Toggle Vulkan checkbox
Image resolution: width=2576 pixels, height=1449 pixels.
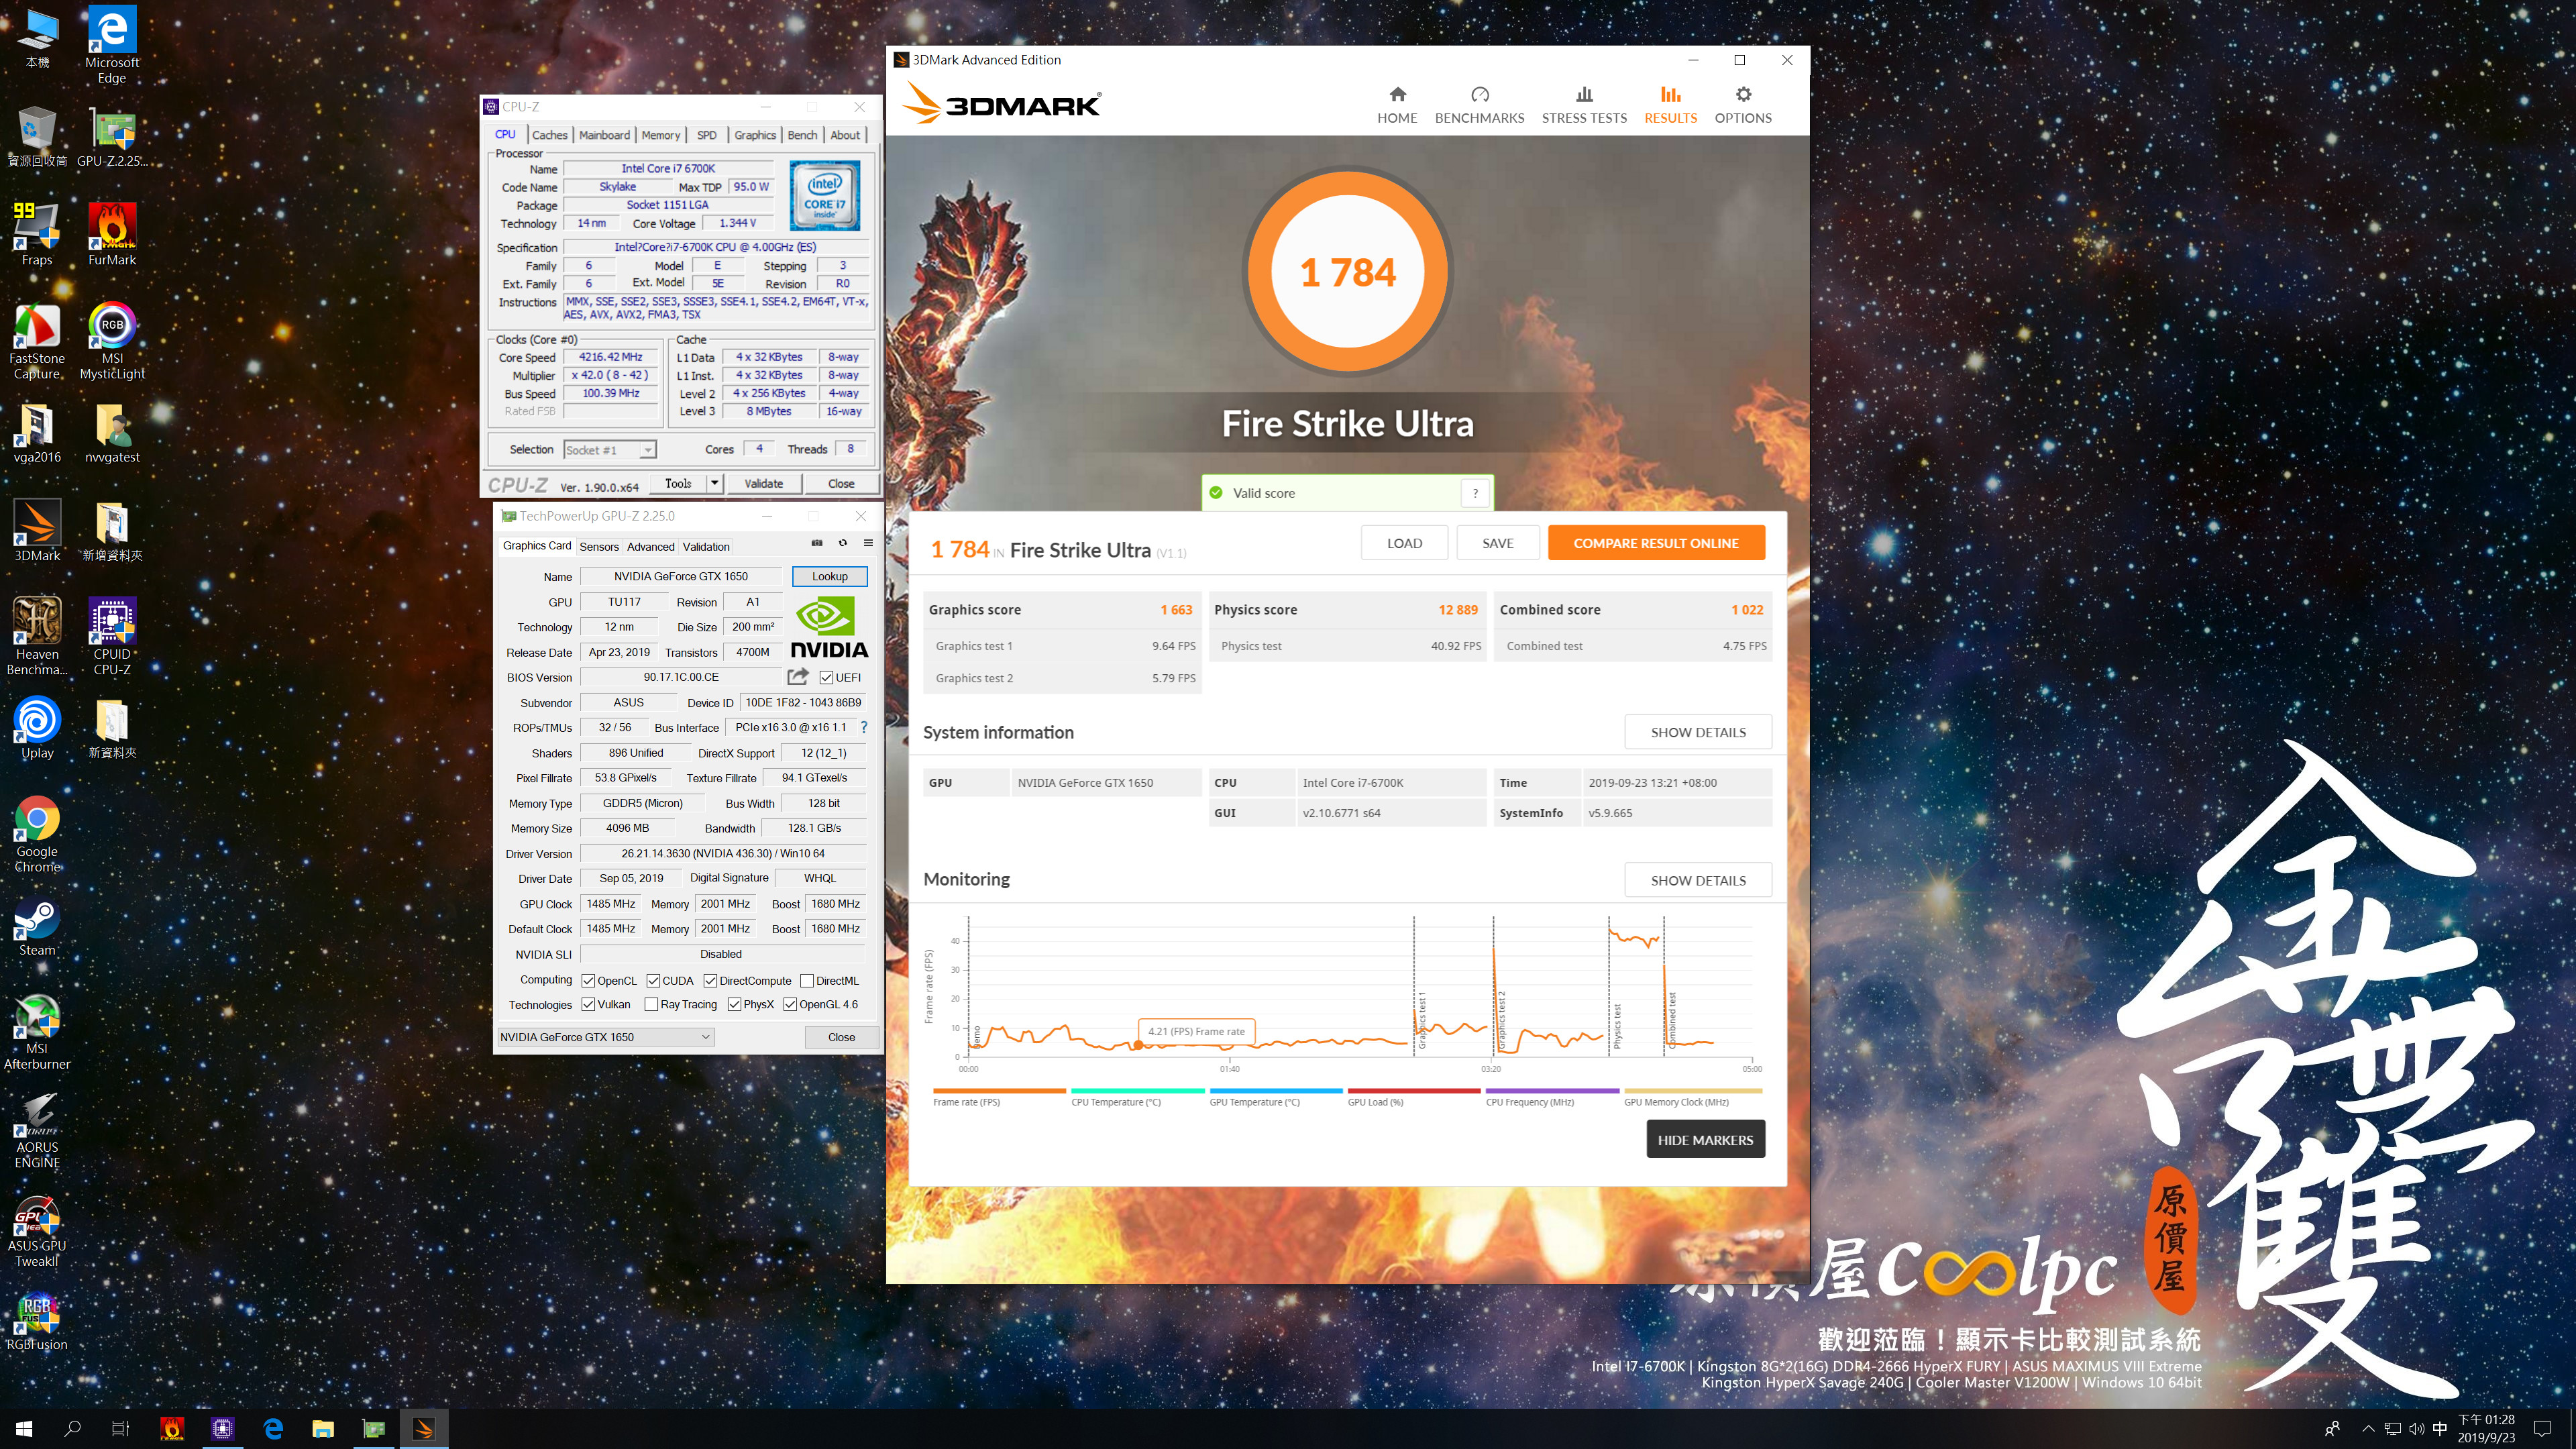point(588,1005)
